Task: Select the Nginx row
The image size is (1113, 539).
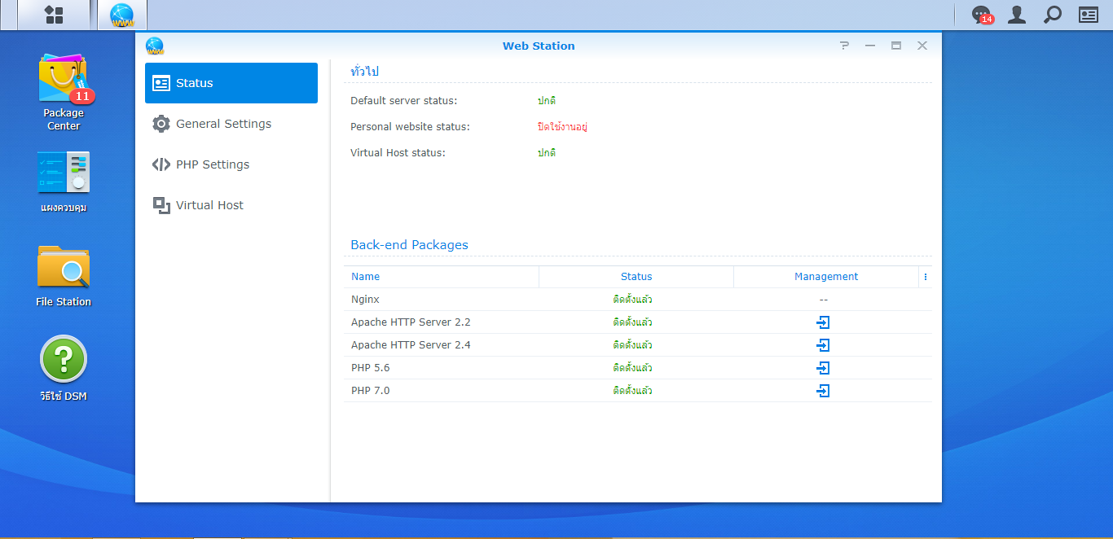Action: click(638, 300)
